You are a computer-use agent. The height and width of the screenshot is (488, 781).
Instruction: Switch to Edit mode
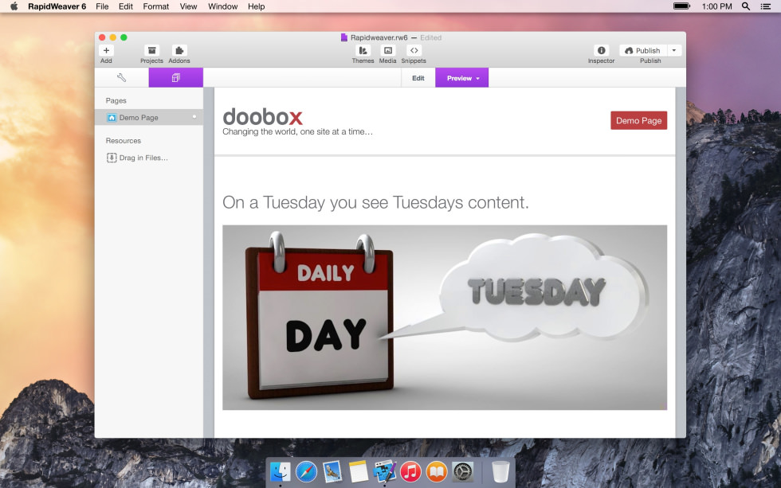pos(418,78)
